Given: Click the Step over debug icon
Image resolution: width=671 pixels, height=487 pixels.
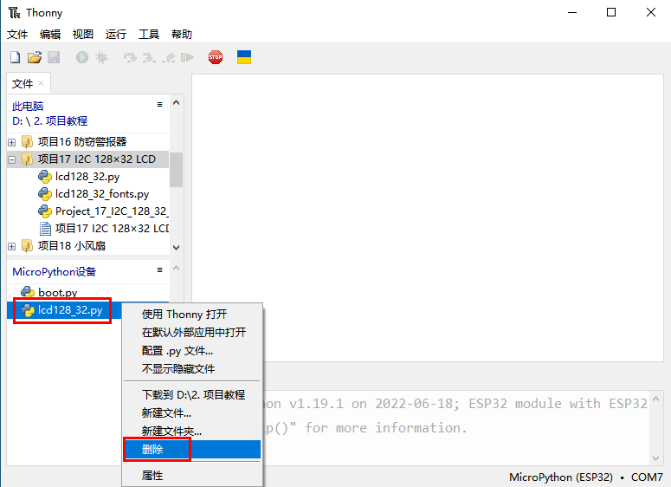Looking at the screenshot, I should click(130, 58).
